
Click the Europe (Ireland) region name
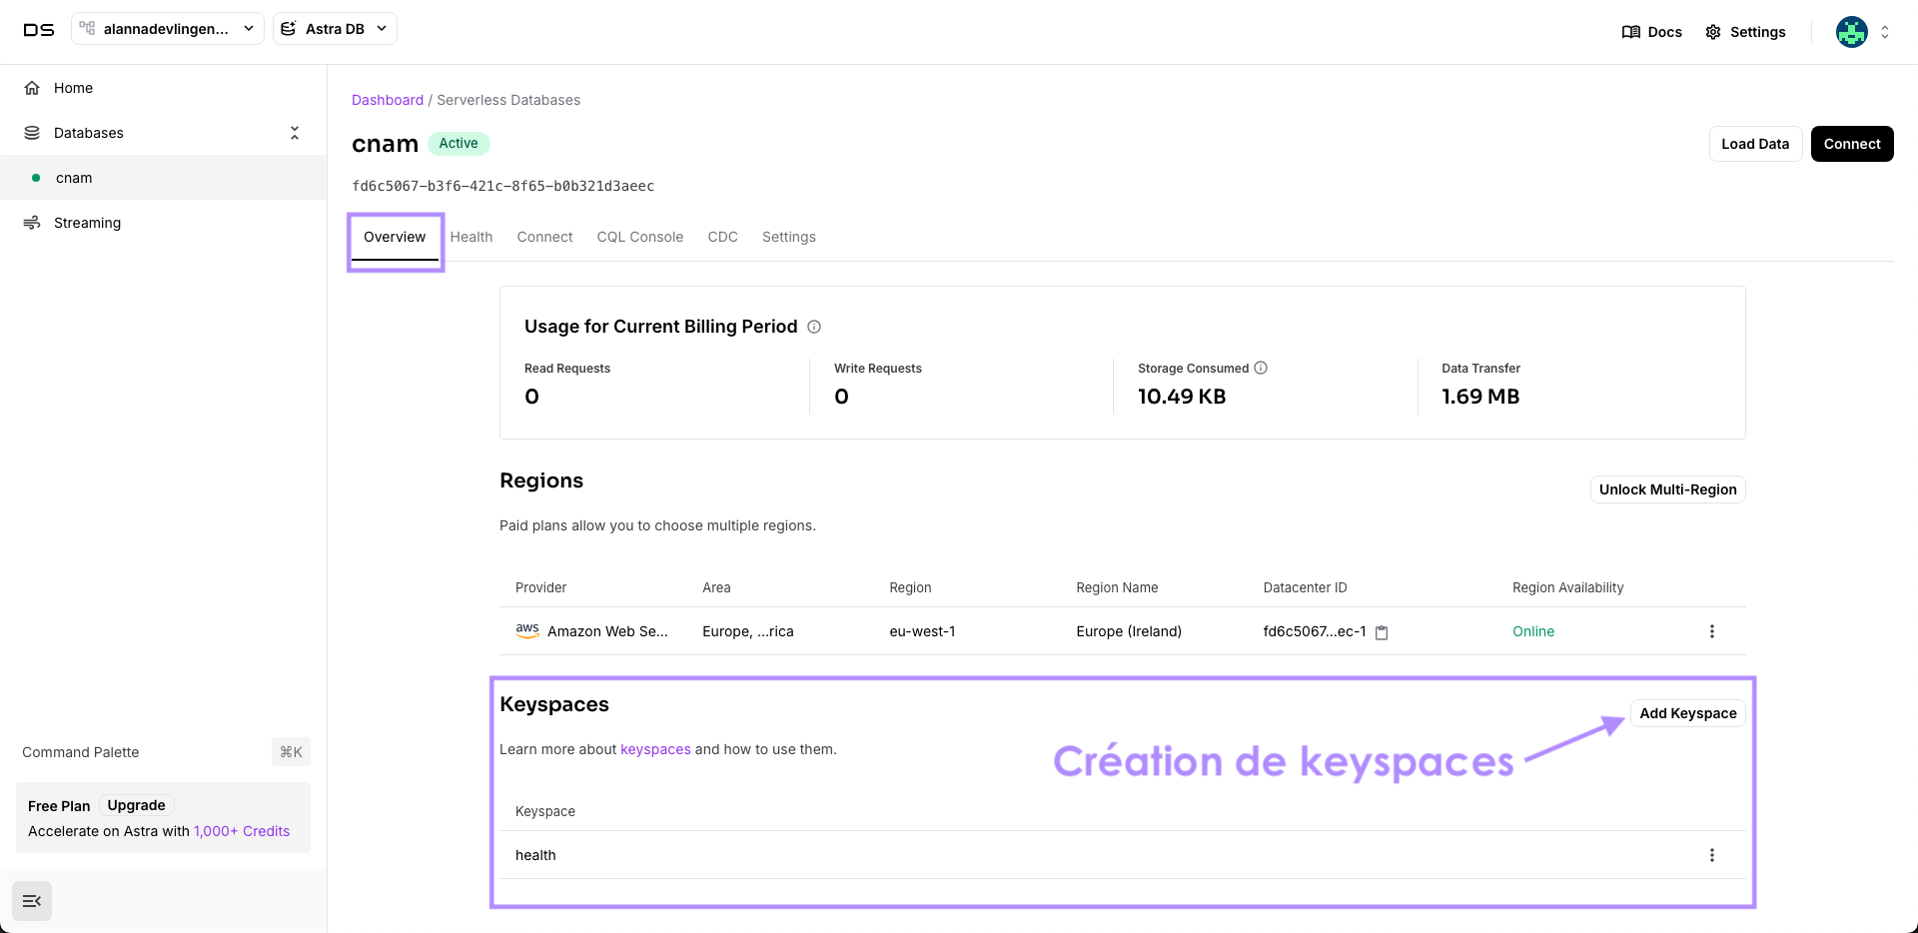point(1129,631)
